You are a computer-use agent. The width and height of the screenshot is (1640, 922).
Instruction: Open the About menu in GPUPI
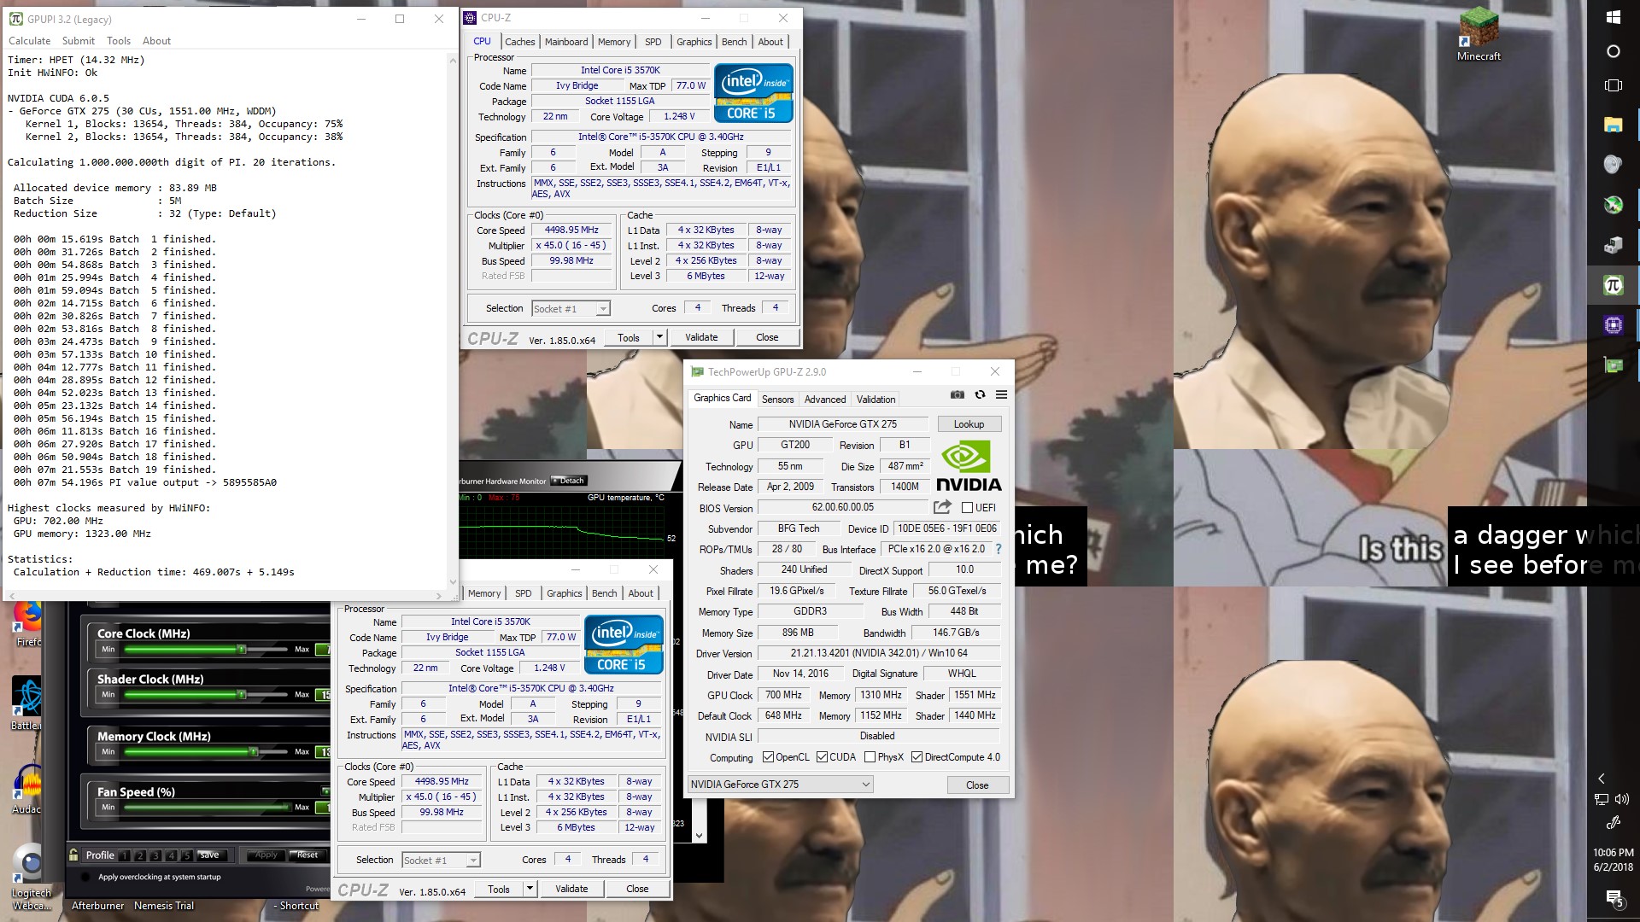coord(156,41)
